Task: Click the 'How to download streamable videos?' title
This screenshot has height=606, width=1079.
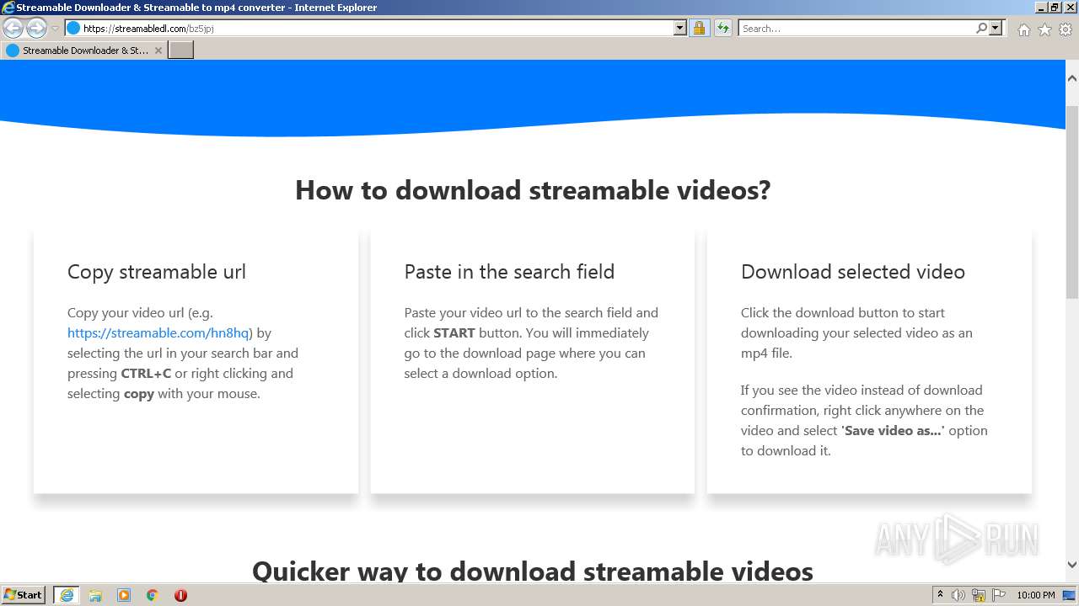Action: 533,190
